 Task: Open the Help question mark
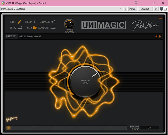(x=34, y=22)
